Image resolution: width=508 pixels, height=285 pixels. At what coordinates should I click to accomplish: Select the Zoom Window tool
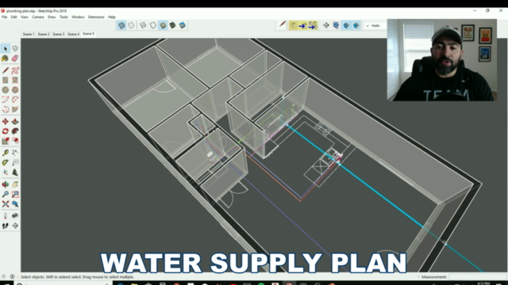[x=15, y=194]
